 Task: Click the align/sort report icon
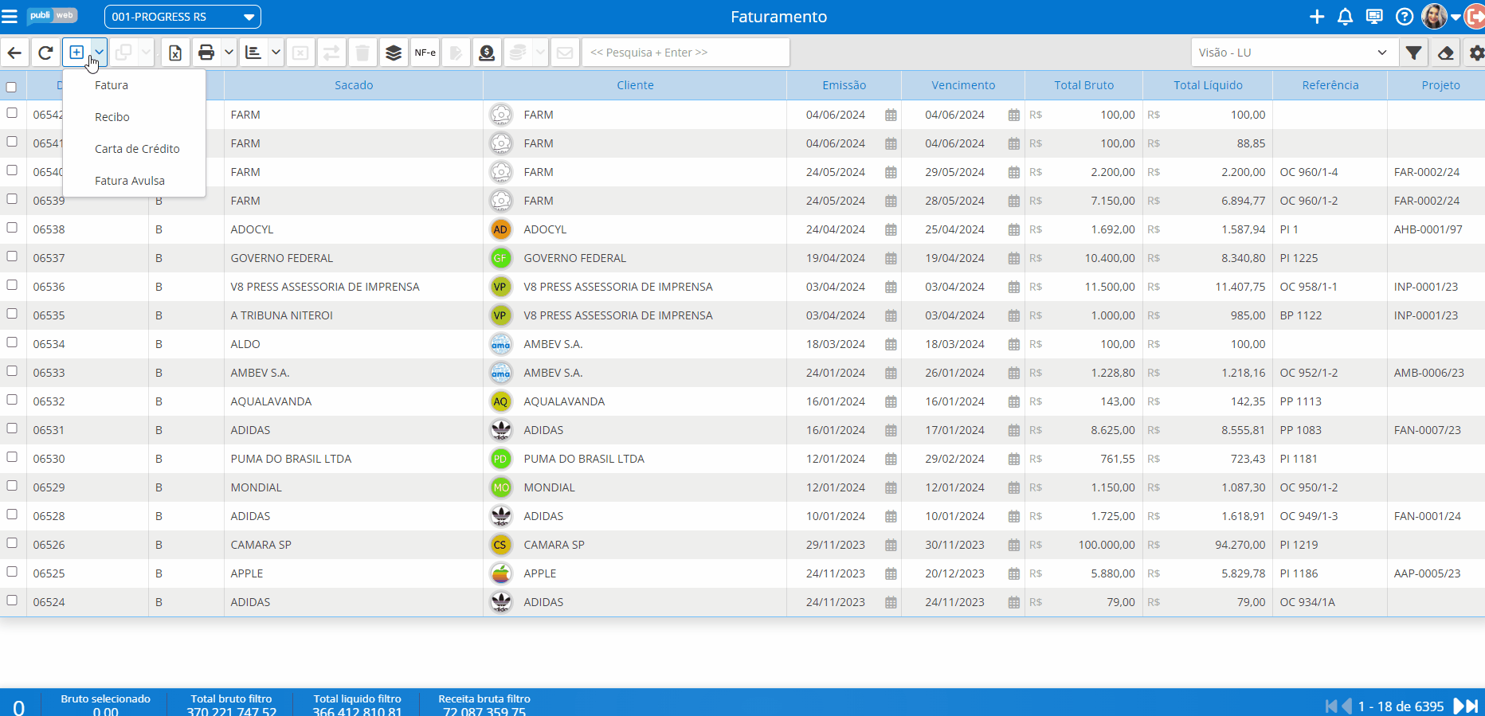pyautogui.click(x=253, y=53)
